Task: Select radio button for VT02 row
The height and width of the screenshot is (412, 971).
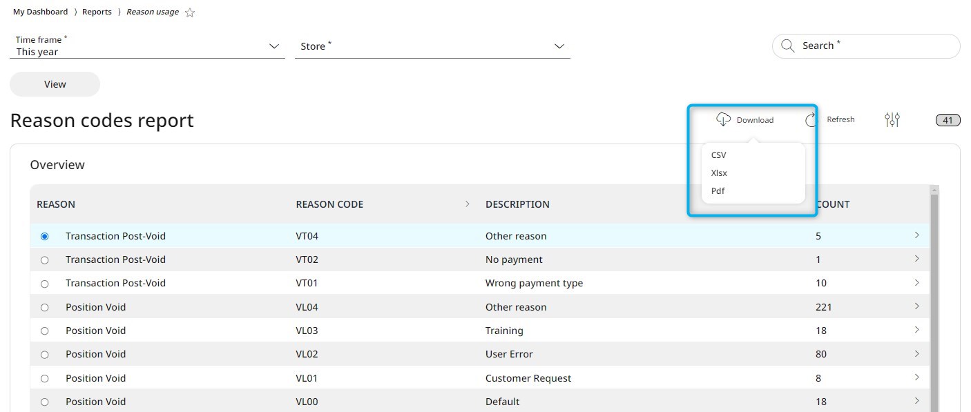Action: tap(45, 260)
